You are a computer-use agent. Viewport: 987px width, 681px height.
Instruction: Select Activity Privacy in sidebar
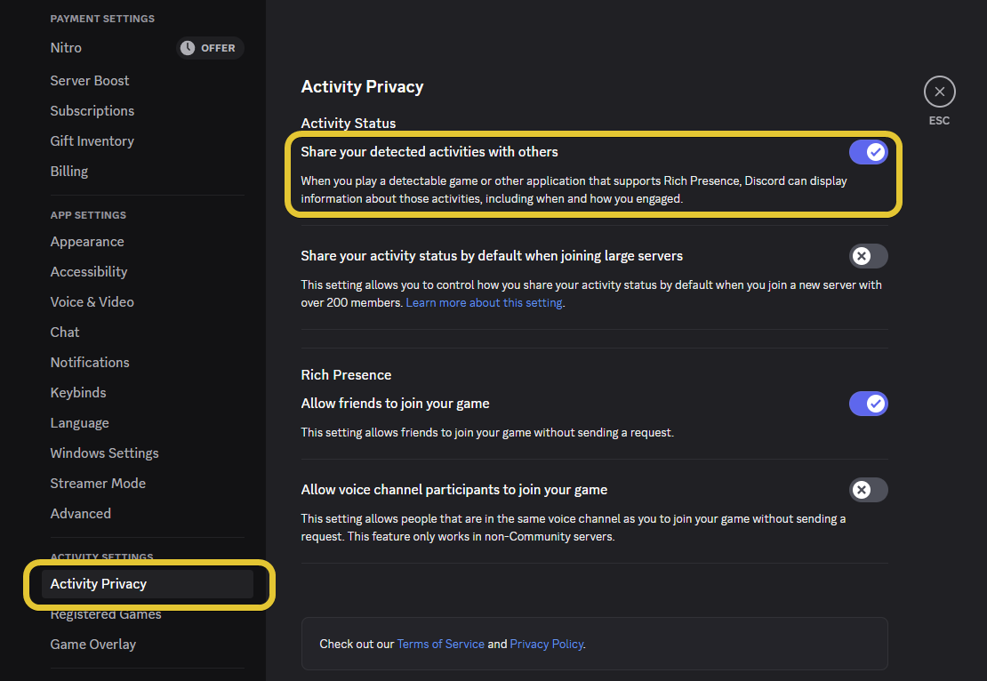point(148,584)
